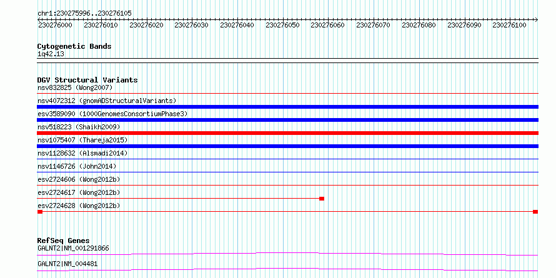Click thick blue bar under esv3589090
Image resolution: width=556 pixels, height=278 pixels.
pyautogui.click(x=287, y=120)
